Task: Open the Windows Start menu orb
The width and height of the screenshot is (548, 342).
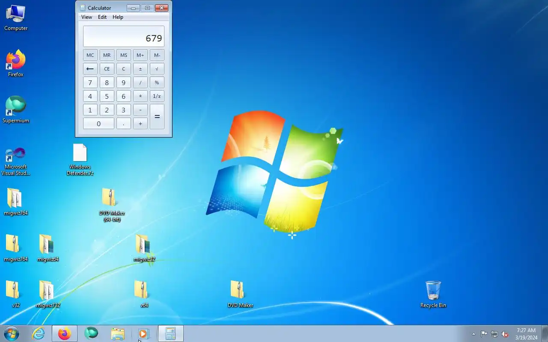Action: 11,333
